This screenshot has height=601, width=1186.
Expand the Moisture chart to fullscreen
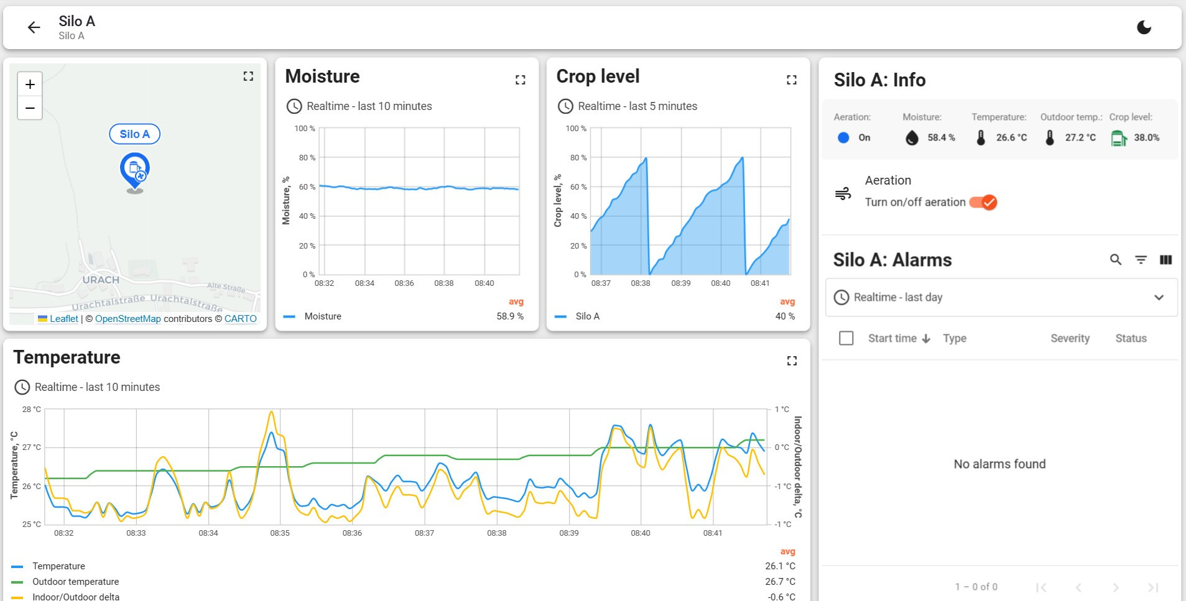coord(520,80)
